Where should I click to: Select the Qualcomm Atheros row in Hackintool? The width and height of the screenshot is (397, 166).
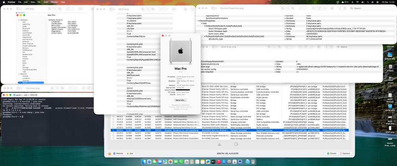coord(229,135)
